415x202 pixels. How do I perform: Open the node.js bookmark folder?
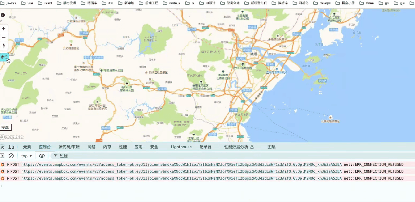click(172, 3)
